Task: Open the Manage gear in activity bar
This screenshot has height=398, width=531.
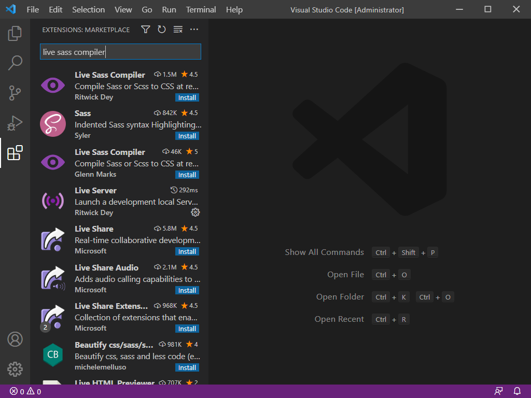Action: click(x=15, y=369)
